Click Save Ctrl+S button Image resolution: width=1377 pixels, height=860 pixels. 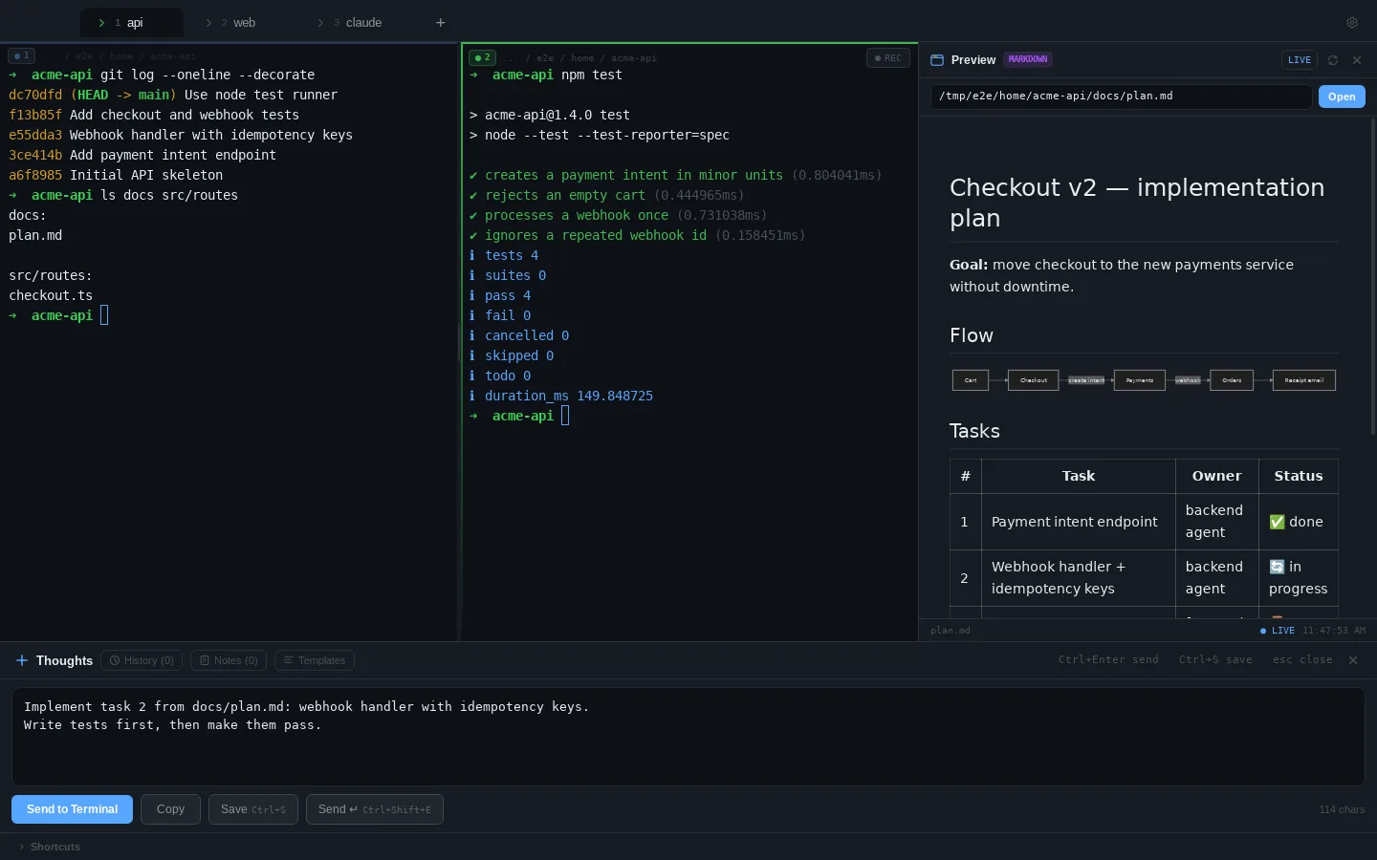point(253,809)
